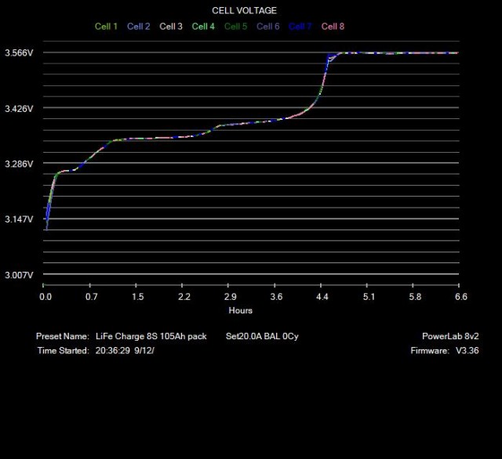Click the 2.2 hours tick label
The width and height of the screenshot is (502, 459).
tap(184, 298)
